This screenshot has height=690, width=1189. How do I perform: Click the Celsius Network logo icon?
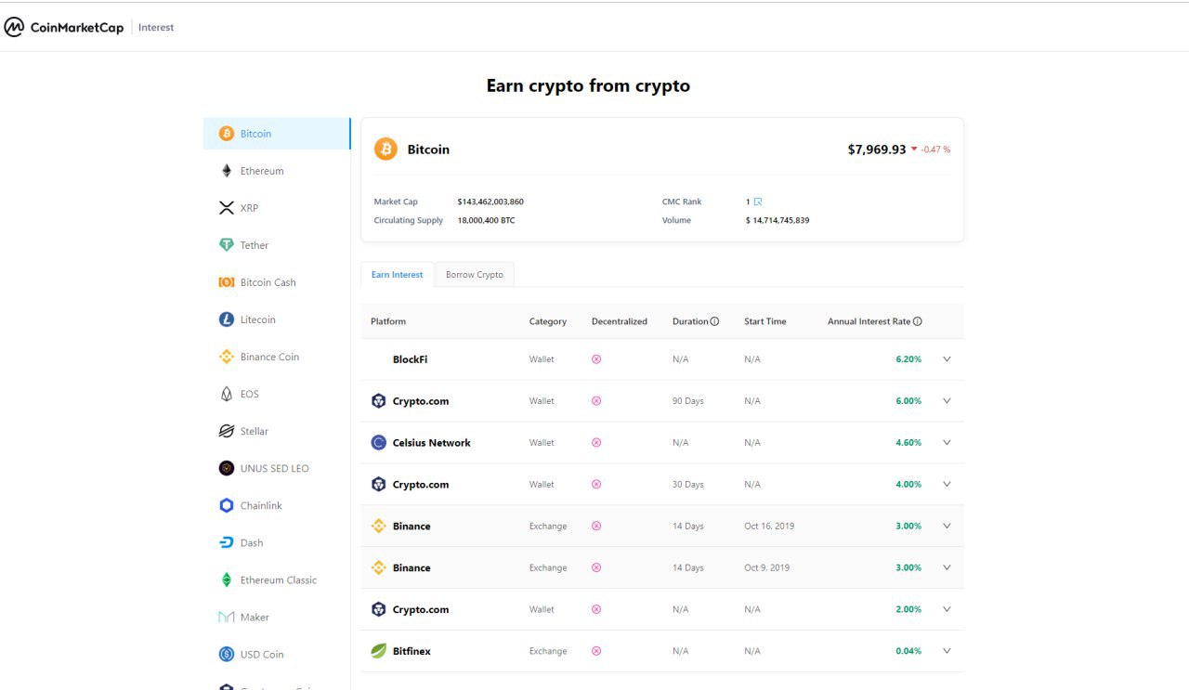tap(378, 443)
